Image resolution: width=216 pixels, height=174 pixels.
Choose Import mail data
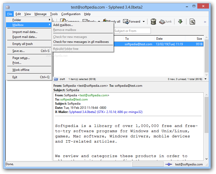pyautogui.click(x=29, y=32)
